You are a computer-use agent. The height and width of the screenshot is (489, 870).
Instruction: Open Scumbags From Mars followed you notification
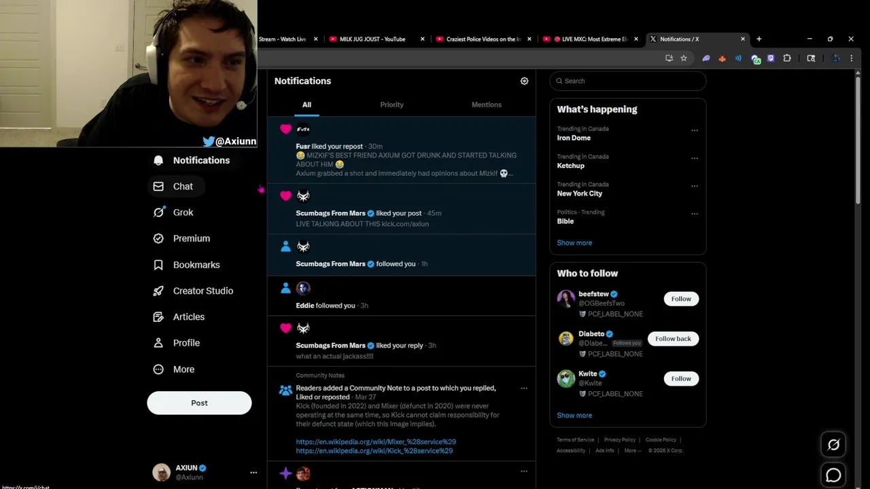click(401, 255)
